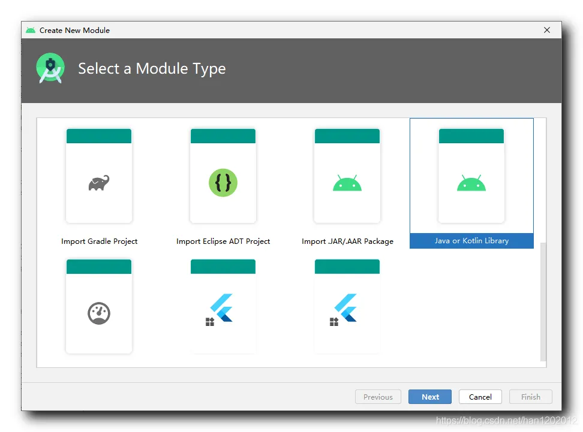Image resolution: width=583 pixels, height=432 pixels.
Task: Click the Finish button
Action: 531,397
